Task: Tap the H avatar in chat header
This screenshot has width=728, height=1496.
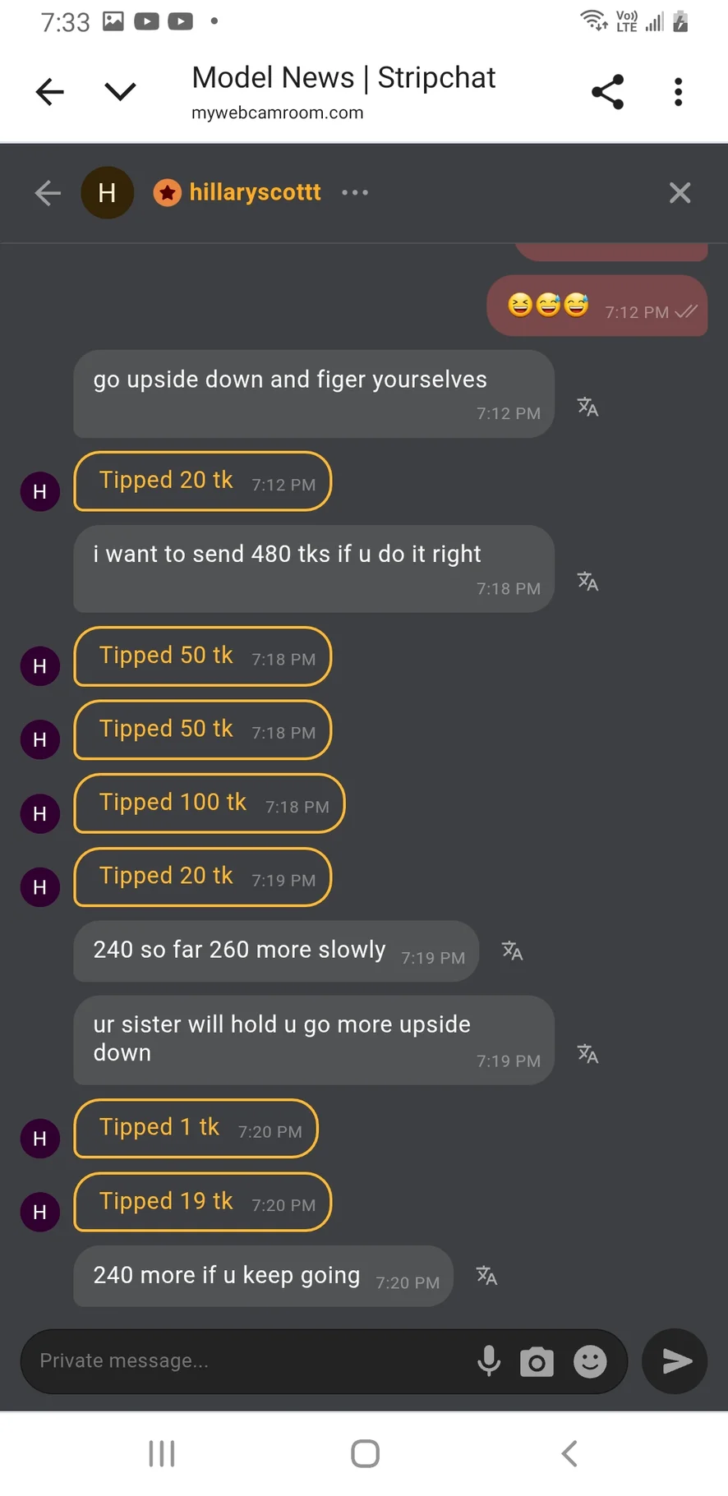Action: pos(107,193)
